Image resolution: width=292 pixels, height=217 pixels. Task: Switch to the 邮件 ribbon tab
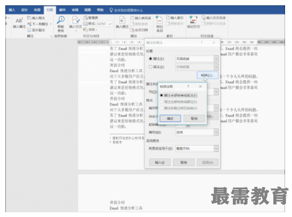click(x=62, y=10)
